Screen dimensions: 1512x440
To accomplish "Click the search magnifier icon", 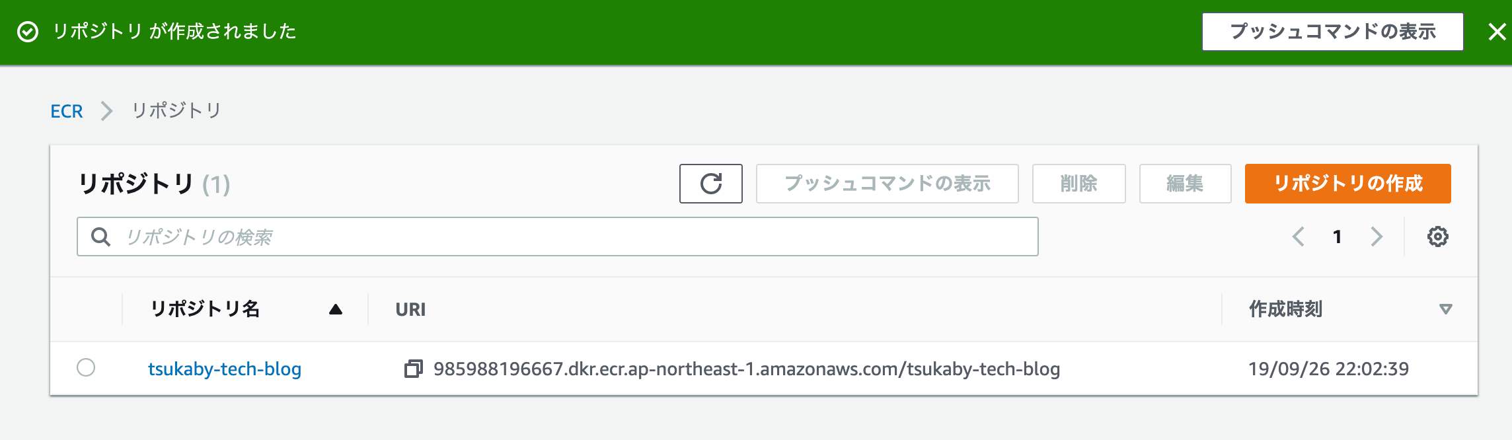I will (x=100, y=237).
